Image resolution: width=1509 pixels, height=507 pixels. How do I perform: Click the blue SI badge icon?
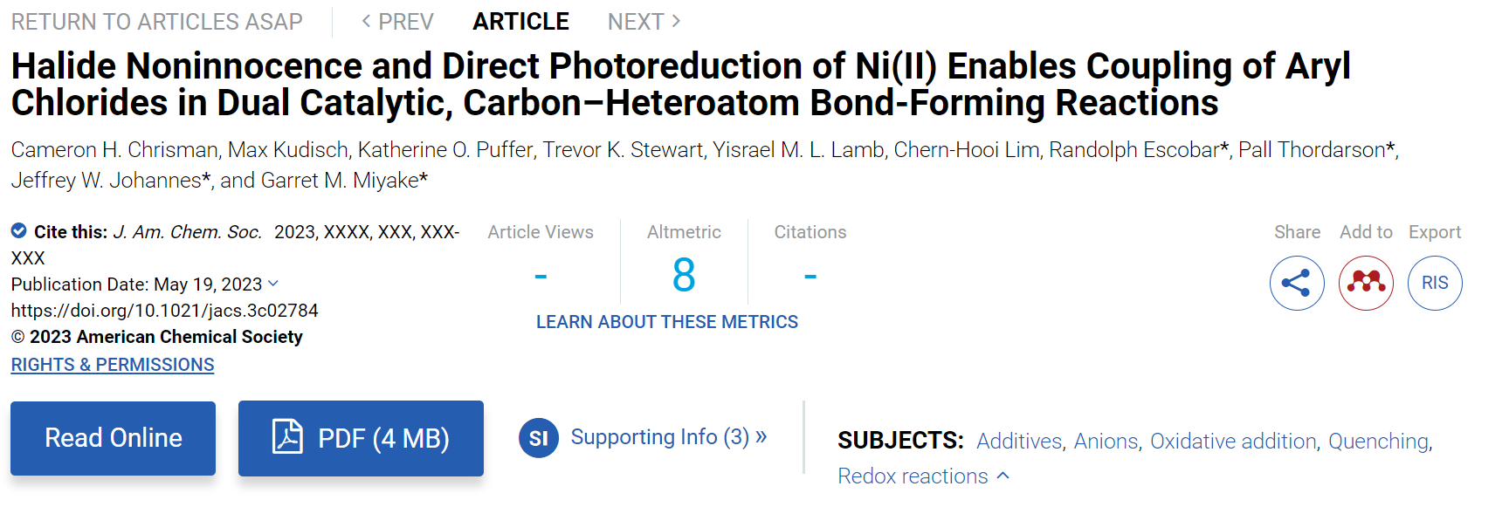click(x=539, y=438)
